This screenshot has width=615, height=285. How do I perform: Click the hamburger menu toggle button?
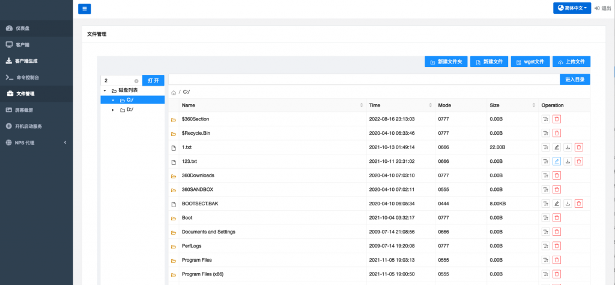85,8
